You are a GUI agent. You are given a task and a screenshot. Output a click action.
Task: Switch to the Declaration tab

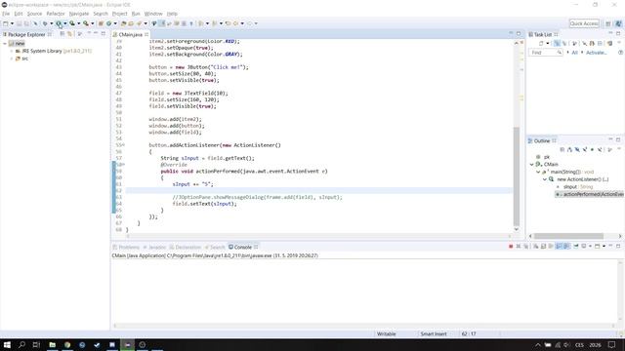tap(185, 247)
